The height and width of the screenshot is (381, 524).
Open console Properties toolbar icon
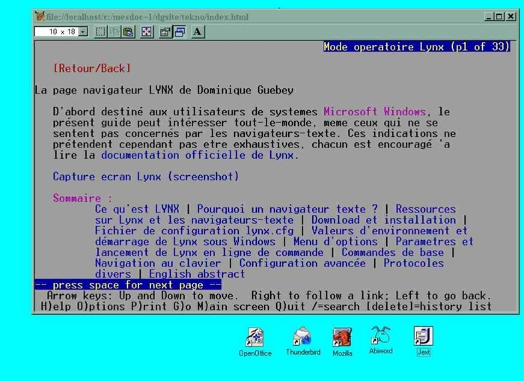[x=165, y=31]
